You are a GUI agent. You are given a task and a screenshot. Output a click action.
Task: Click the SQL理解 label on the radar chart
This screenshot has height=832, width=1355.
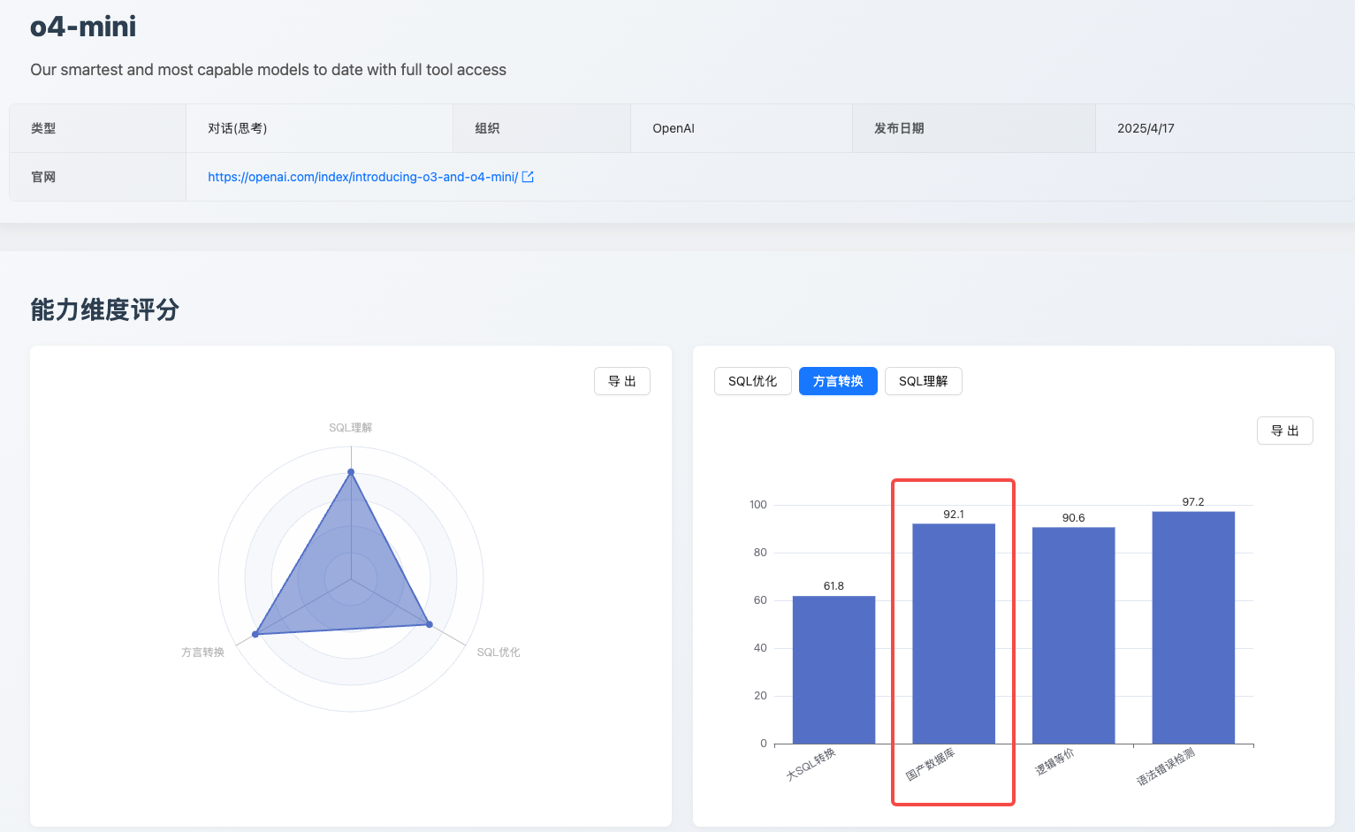[351, 428]
